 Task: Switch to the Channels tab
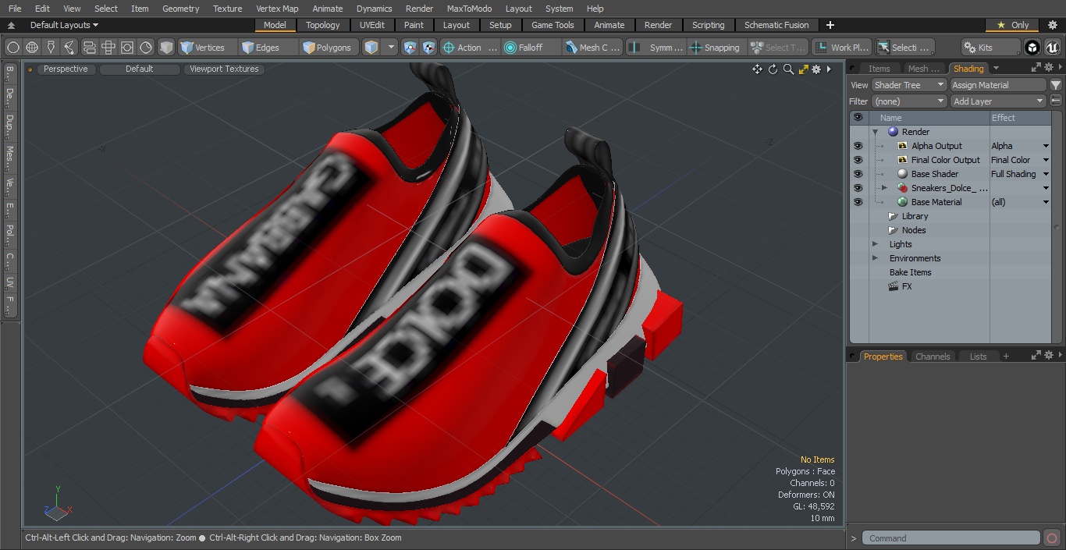pyautogui.click(x=933, y=357)
